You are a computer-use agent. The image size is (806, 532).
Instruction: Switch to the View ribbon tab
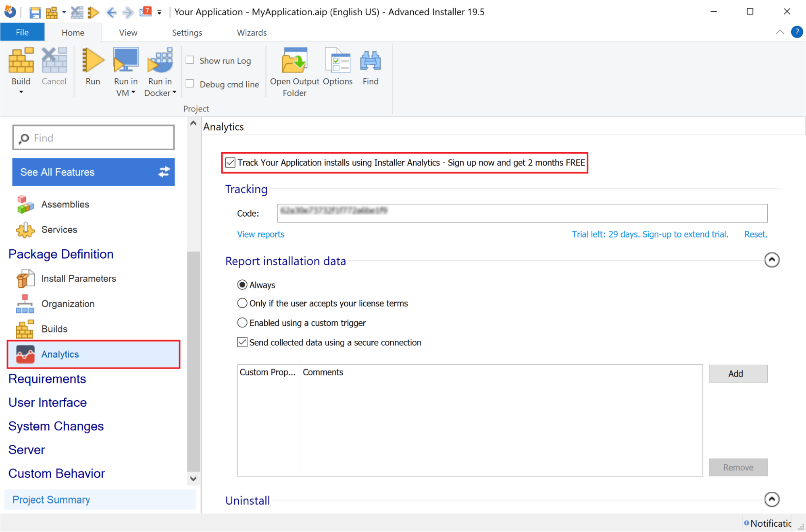point(128,32)
